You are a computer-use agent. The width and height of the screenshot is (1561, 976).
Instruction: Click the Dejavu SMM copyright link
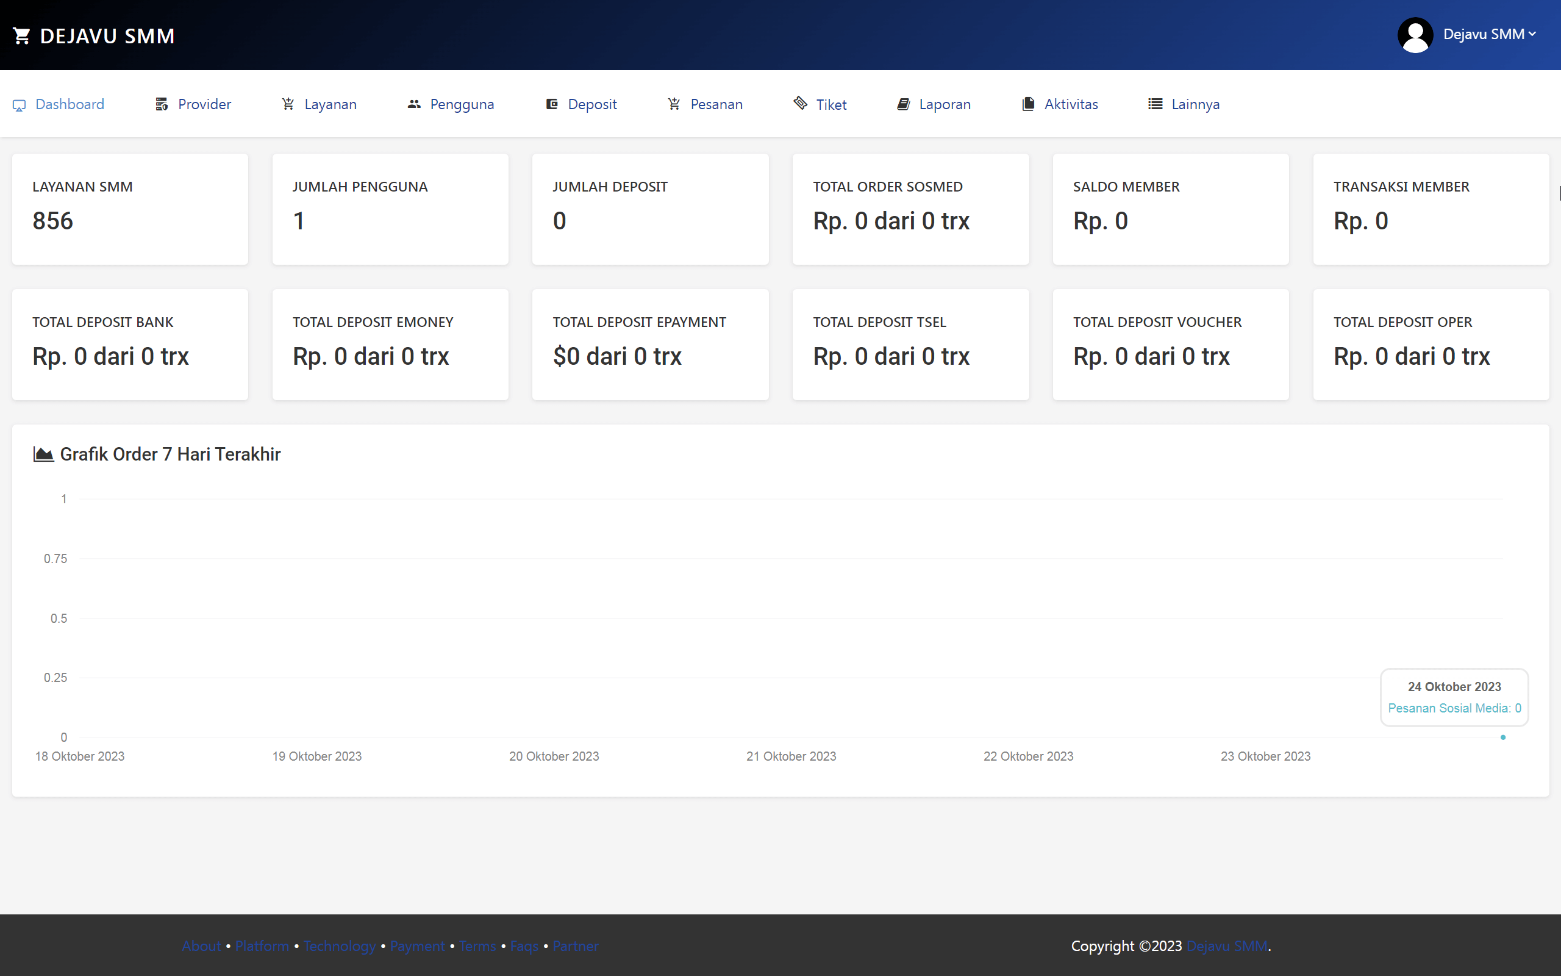(x=1227, y=945)
